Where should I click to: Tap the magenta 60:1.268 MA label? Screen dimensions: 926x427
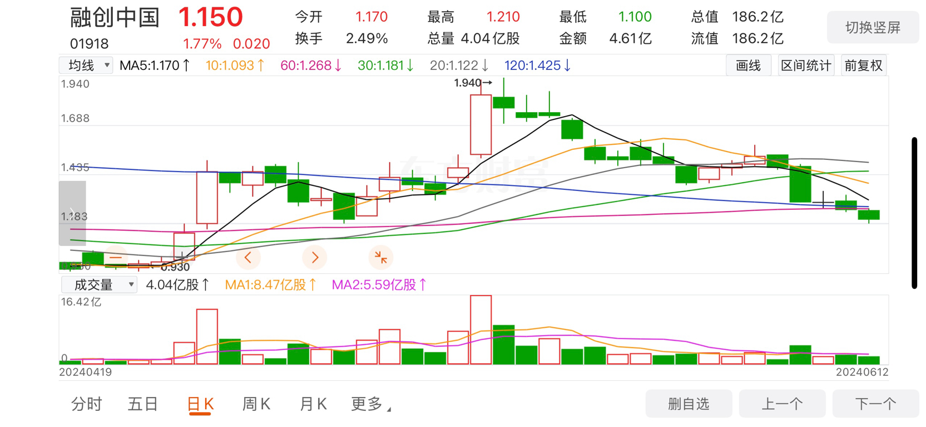pyautogui.click(x=311, y=66)
